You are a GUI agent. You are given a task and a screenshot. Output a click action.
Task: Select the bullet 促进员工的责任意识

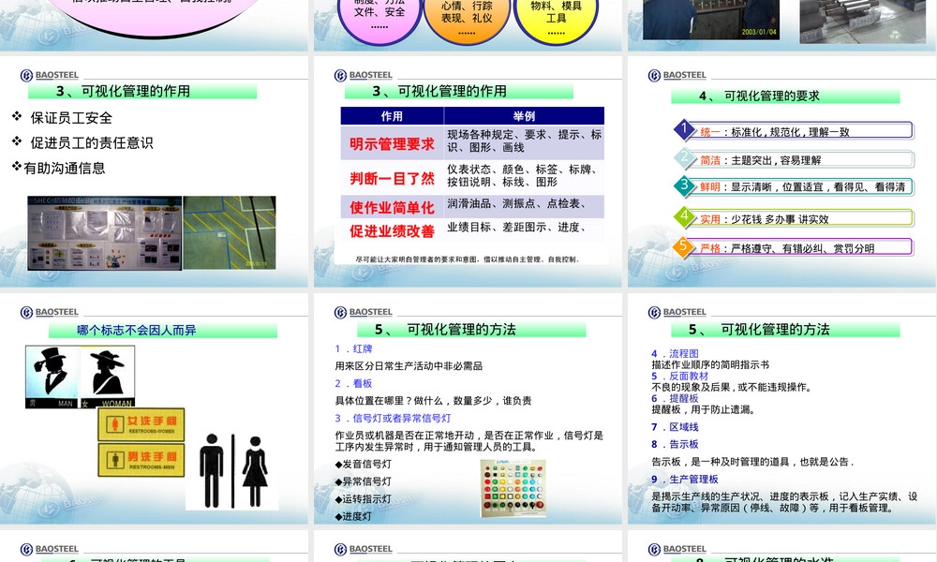click(92, 142)
